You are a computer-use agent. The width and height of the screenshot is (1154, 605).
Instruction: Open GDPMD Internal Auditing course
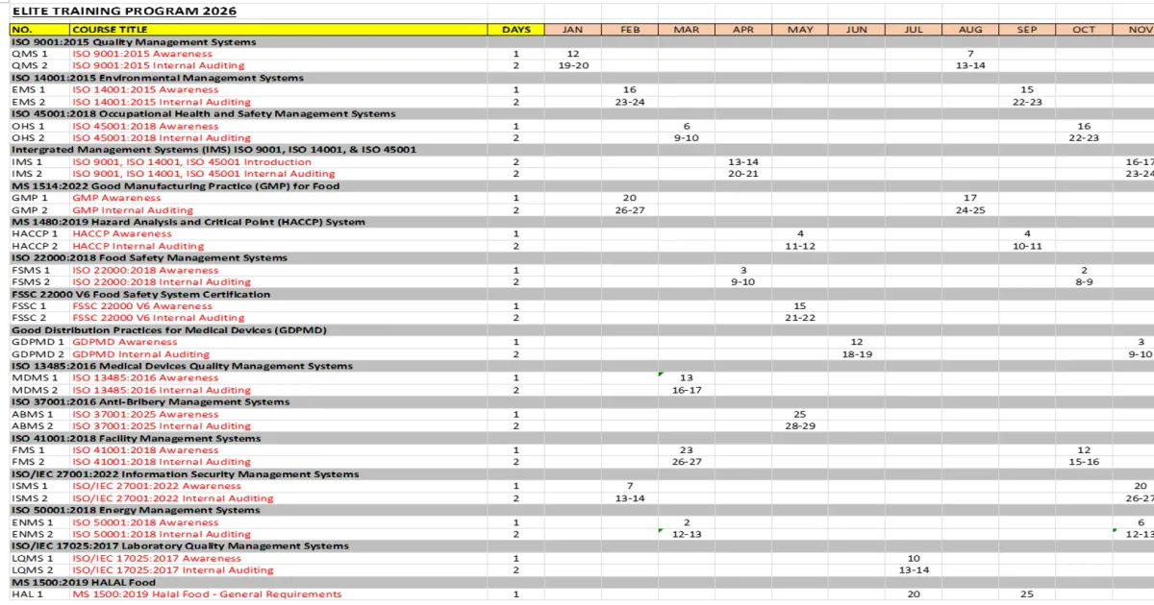[140, 354]
